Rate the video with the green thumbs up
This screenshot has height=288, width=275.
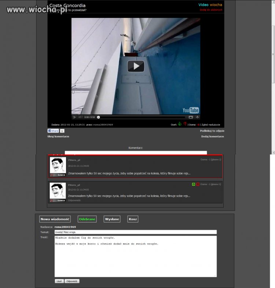(180, 124)
